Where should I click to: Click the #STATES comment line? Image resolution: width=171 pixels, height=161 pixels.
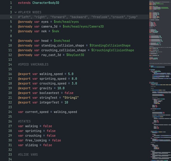24,121
